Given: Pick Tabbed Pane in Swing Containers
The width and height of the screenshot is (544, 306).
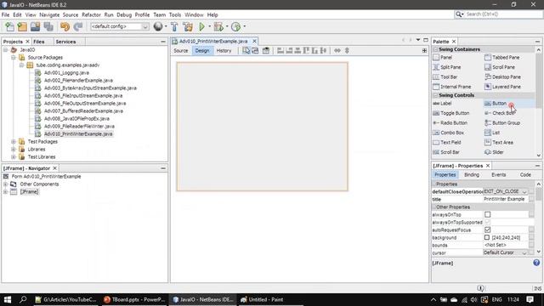Looking at the screenshot, I should 502,57.
